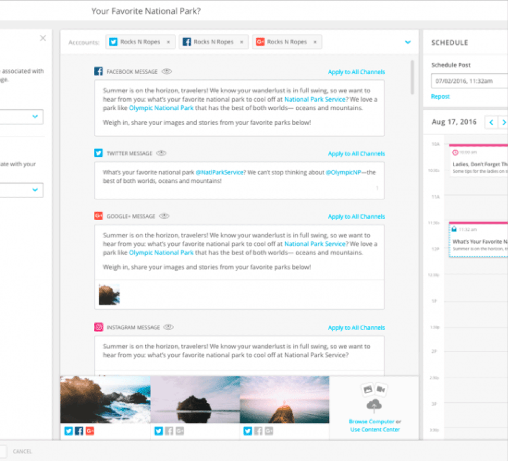Click the Repost link in Schedule
Screen dimensions: 508x461
(x=440, y=96)
